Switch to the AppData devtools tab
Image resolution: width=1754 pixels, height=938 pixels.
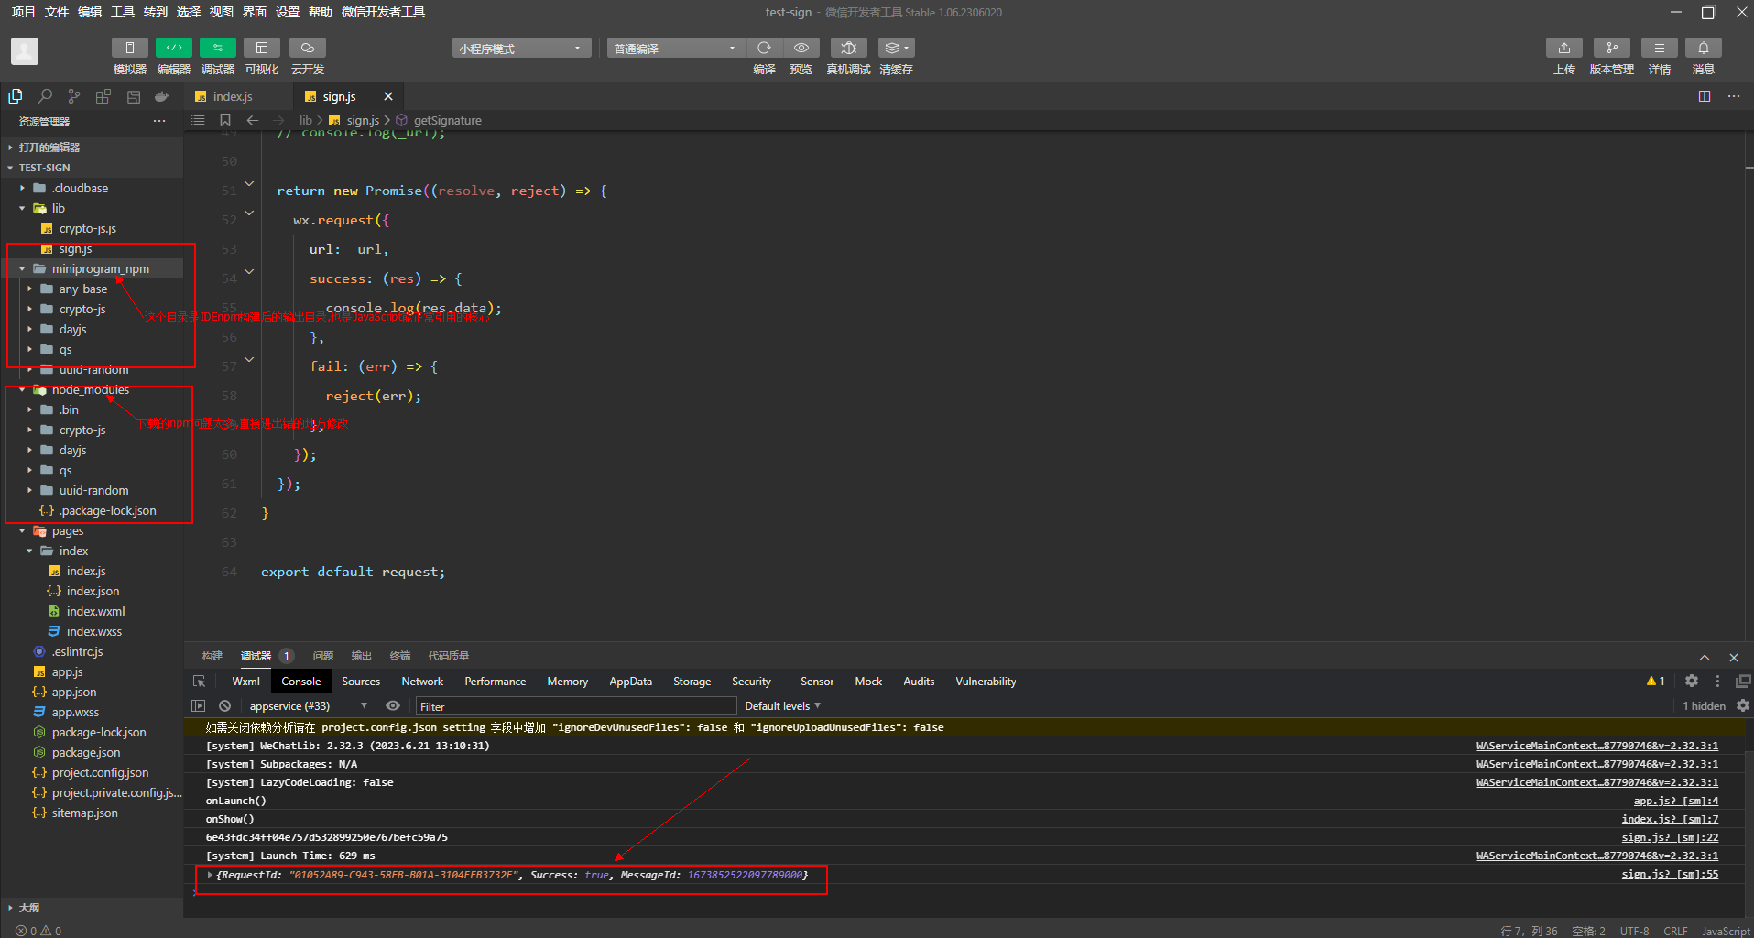coord(631,682)
